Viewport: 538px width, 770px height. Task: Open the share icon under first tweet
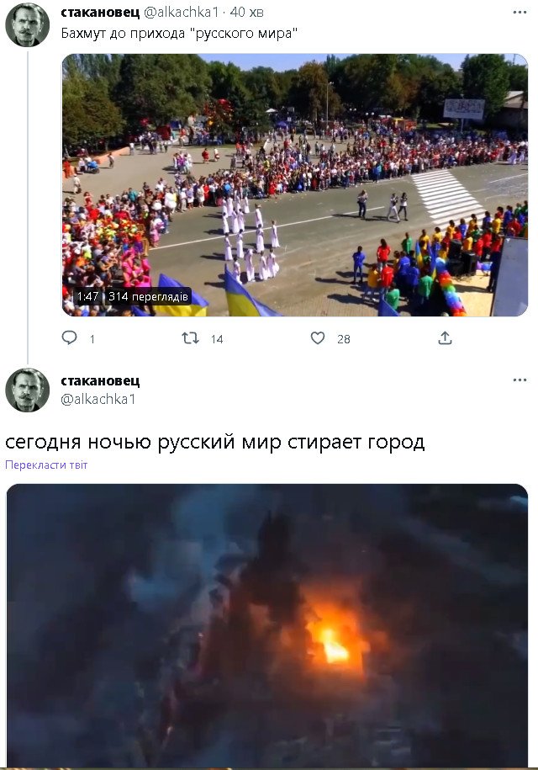tap(445, 337)
